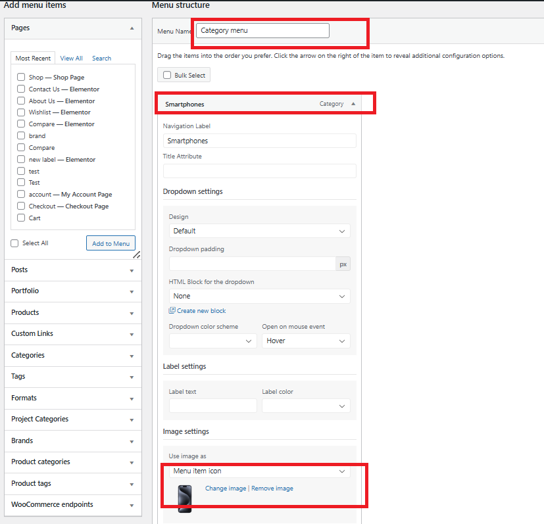Viewport: 544px width, 524px height.
Task: Open the Label color dropdown
Action: tap(306, 406)
